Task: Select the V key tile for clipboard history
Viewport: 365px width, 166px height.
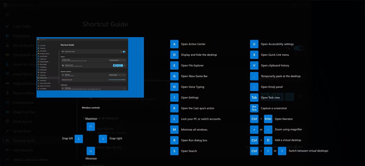Action: [x=254, y=65]
